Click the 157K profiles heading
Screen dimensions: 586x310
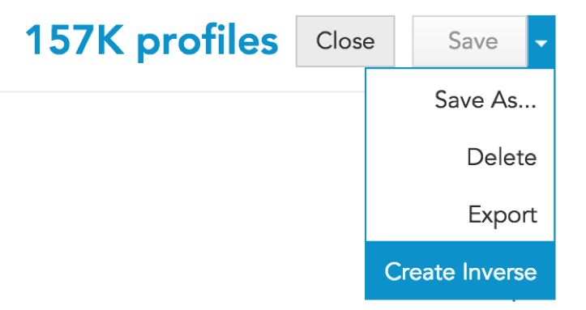tap(152, 41)
